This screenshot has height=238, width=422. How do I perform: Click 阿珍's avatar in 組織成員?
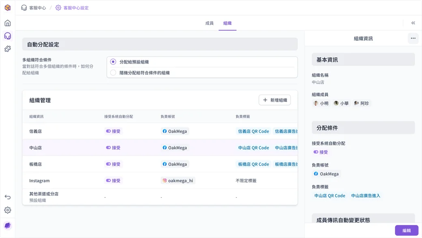point(356,103)
